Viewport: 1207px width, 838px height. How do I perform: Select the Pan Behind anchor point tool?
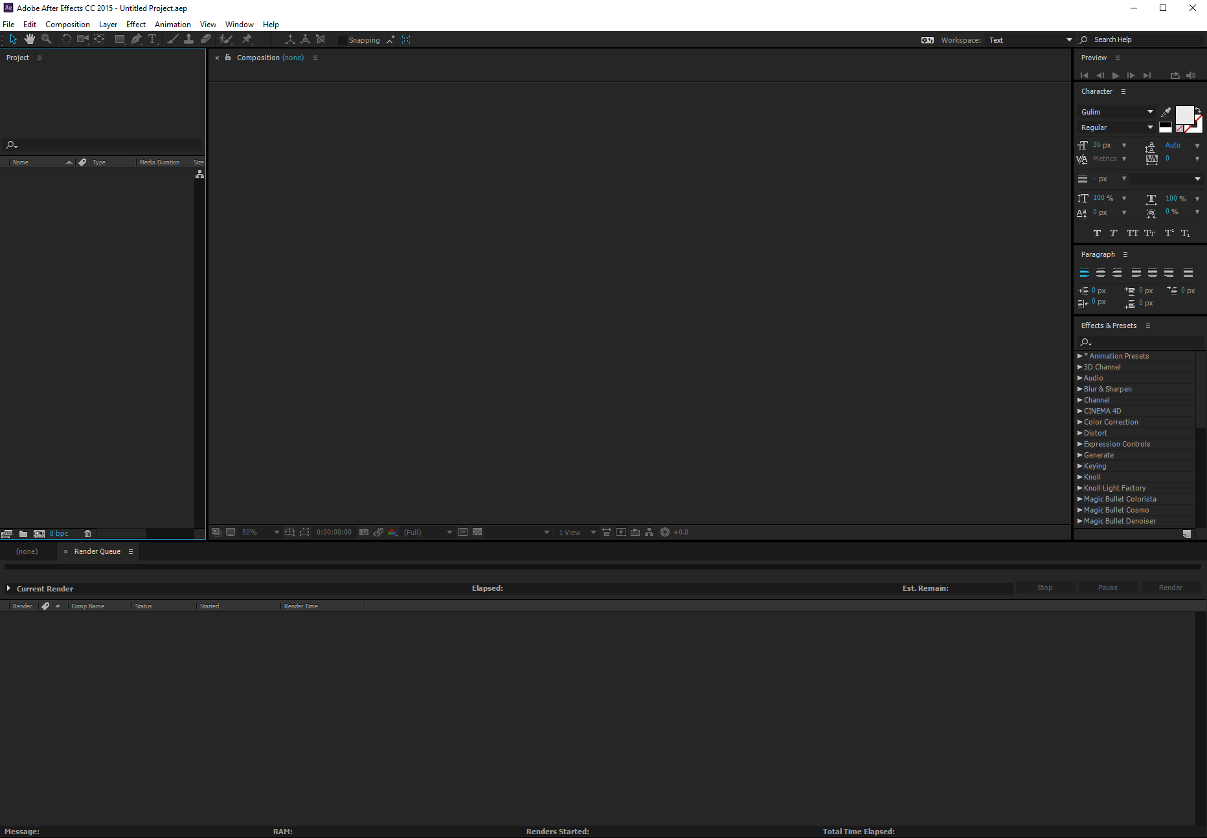(x=99, y=39)
